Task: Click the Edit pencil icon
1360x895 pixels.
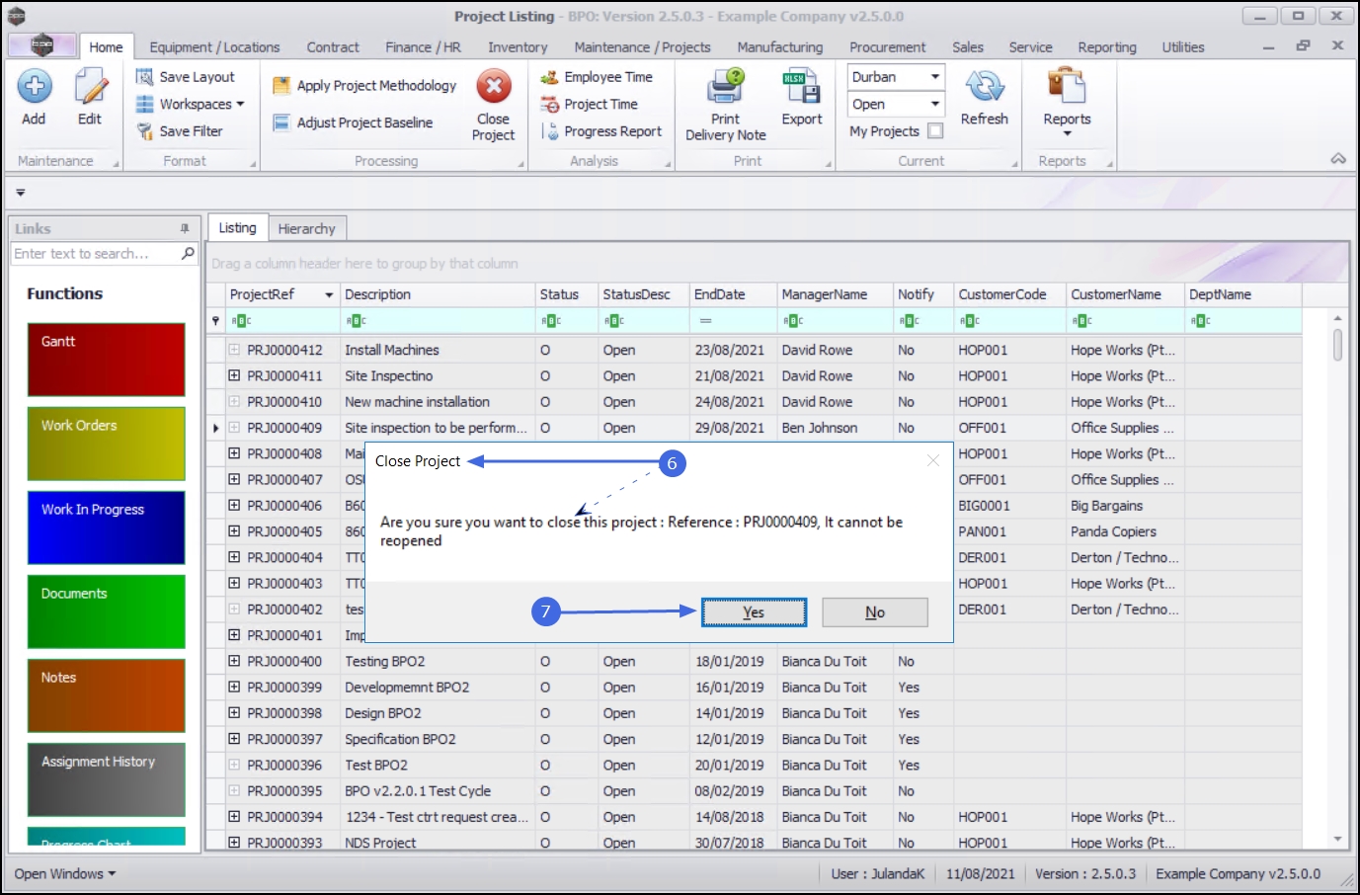Action: tap(90, 88)
